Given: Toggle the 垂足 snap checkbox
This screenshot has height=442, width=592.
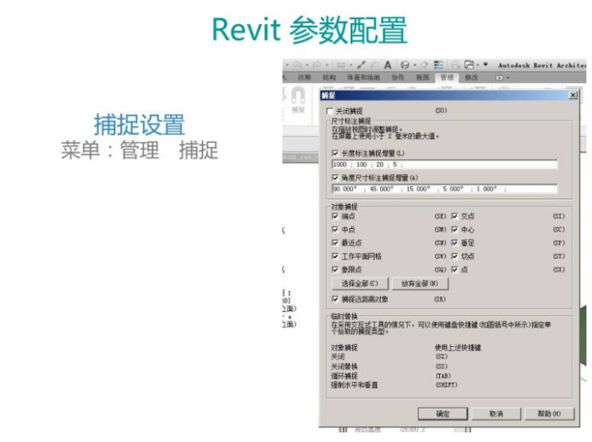Looking at the screenshot, I should pos(455,243).
